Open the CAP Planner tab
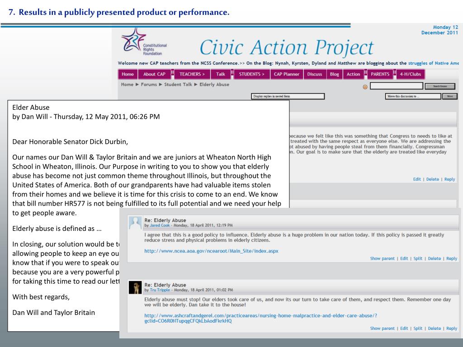This screenshot has width=463, height=347. [x=286, y=74]
